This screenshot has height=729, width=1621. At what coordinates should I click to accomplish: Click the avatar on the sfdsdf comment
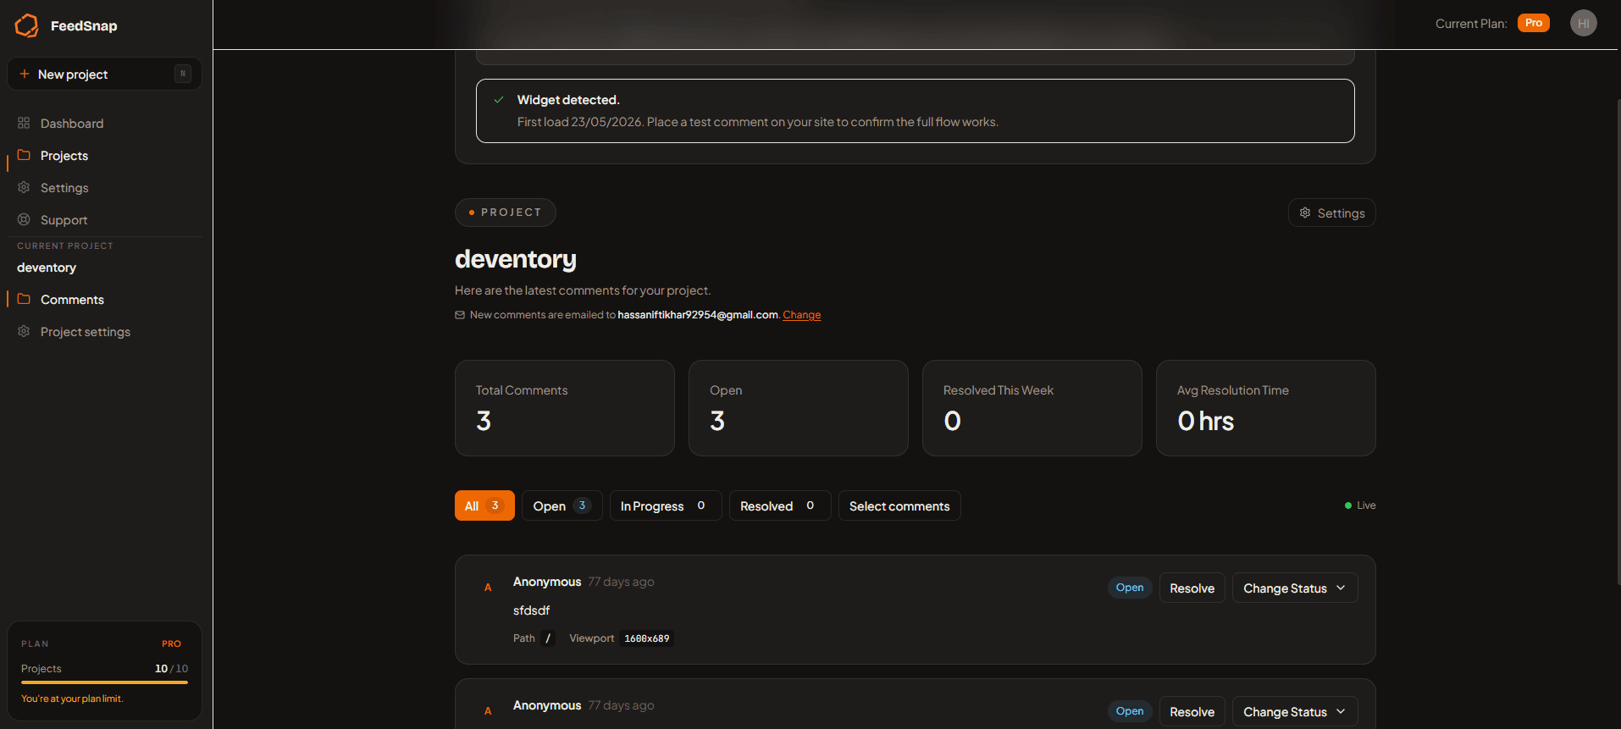coord(488,588)
